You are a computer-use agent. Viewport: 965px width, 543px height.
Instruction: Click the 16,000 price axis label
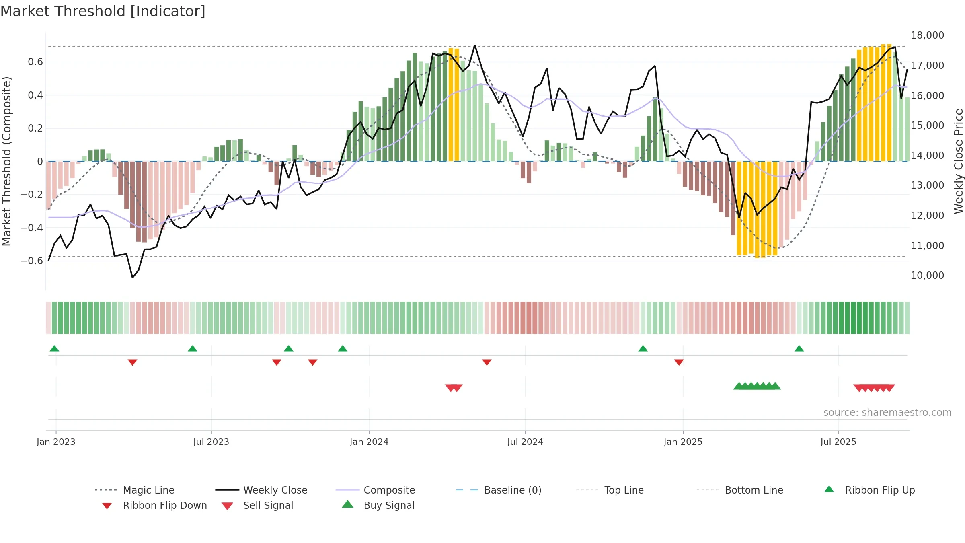927,95
